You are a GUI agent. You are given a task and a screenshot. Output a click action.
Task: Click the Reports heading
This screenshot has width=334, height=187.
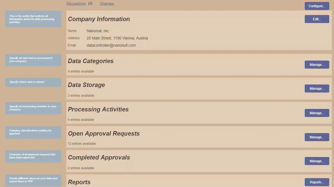click(79, 182)
